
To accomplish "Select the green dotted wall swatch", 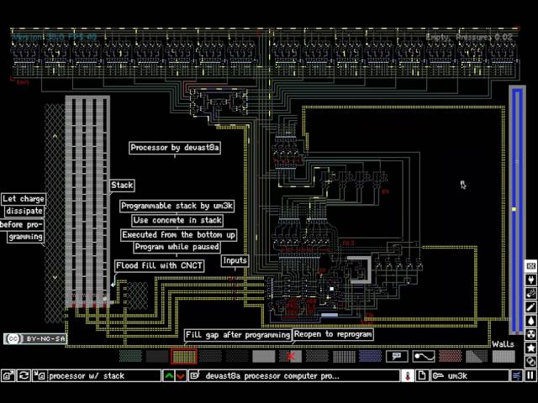I will point(130,356).
